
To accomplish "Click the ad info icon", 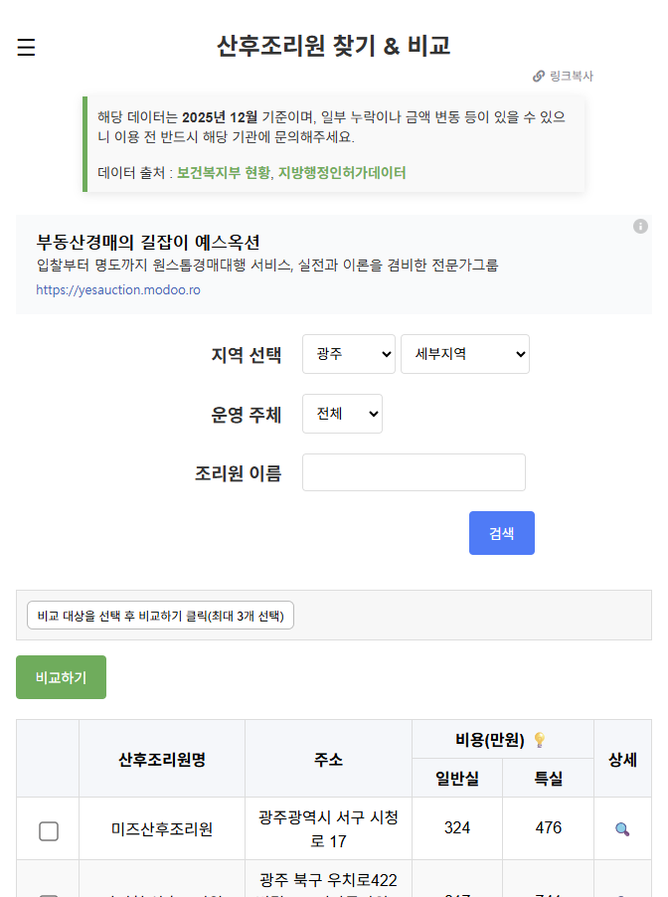I will [x=640, y=227].
